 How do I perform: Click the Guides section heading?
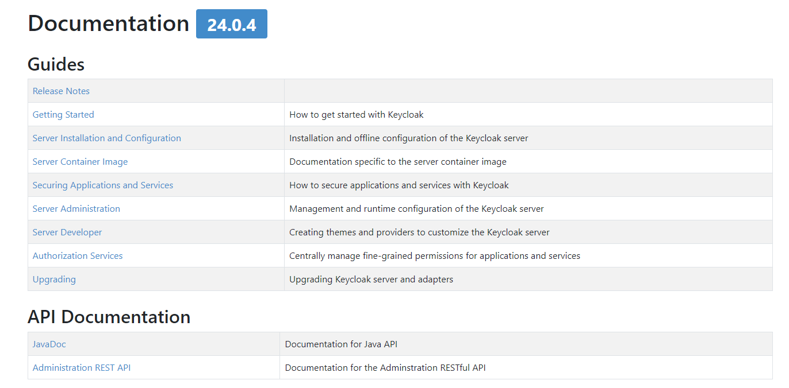(55, 65)
